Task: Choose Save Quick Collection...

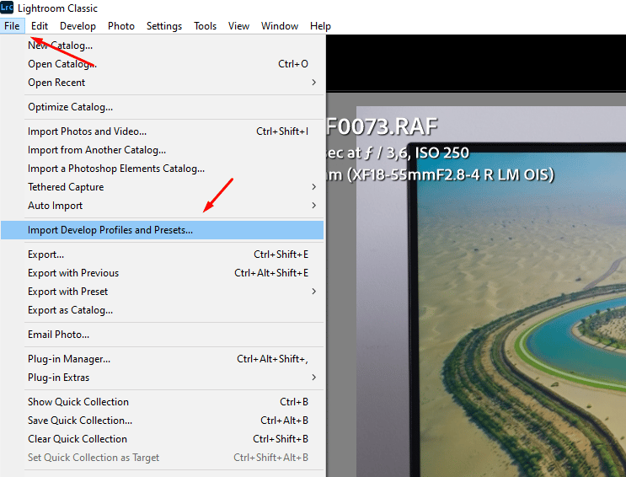Action: (162, 421)
